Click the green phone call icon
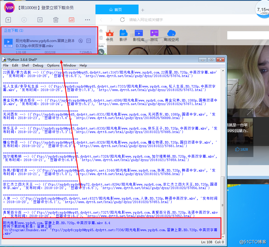This screenshot has width=269, height=247. pyautogui.click(x=101, y=52)
